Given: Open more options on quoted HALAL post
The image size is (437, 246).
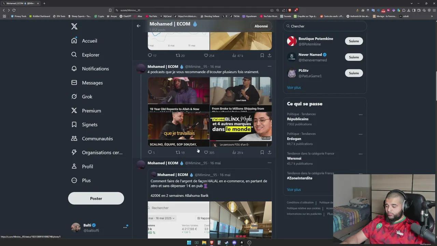Looking at the screenshot, I should pos(269,163).
